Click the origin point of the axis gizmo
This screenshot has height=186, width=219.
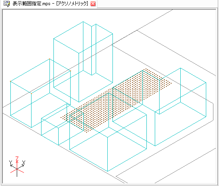(x=17, y=169)
